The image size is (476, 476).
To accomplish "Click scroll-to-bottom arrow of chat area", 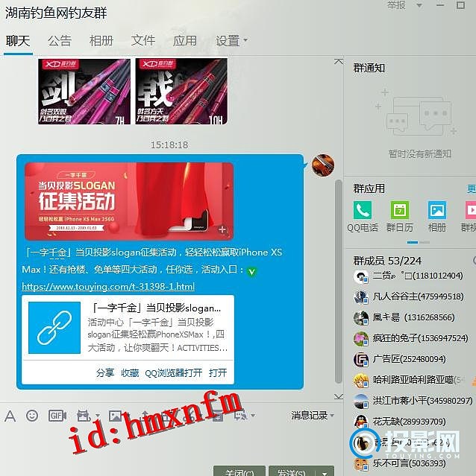I will pyautogui.click(x=339, y=396).
